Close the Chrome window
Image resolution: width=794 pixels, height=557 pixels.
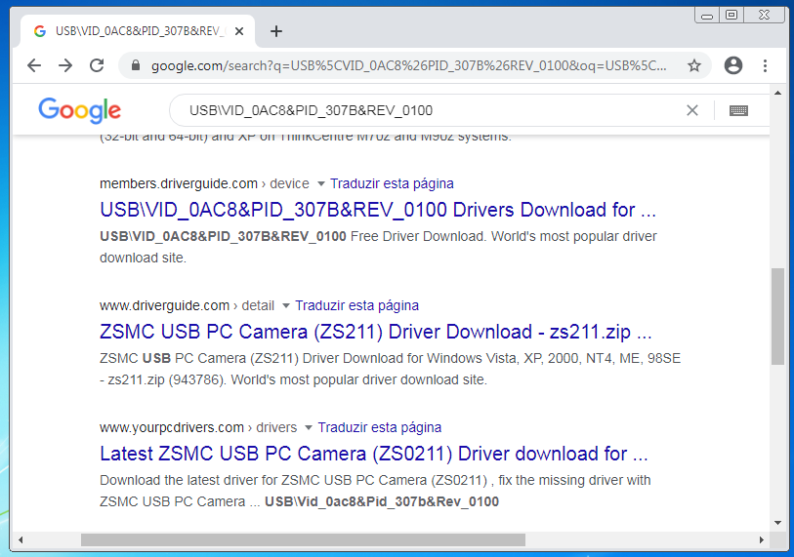click(764, 16)
